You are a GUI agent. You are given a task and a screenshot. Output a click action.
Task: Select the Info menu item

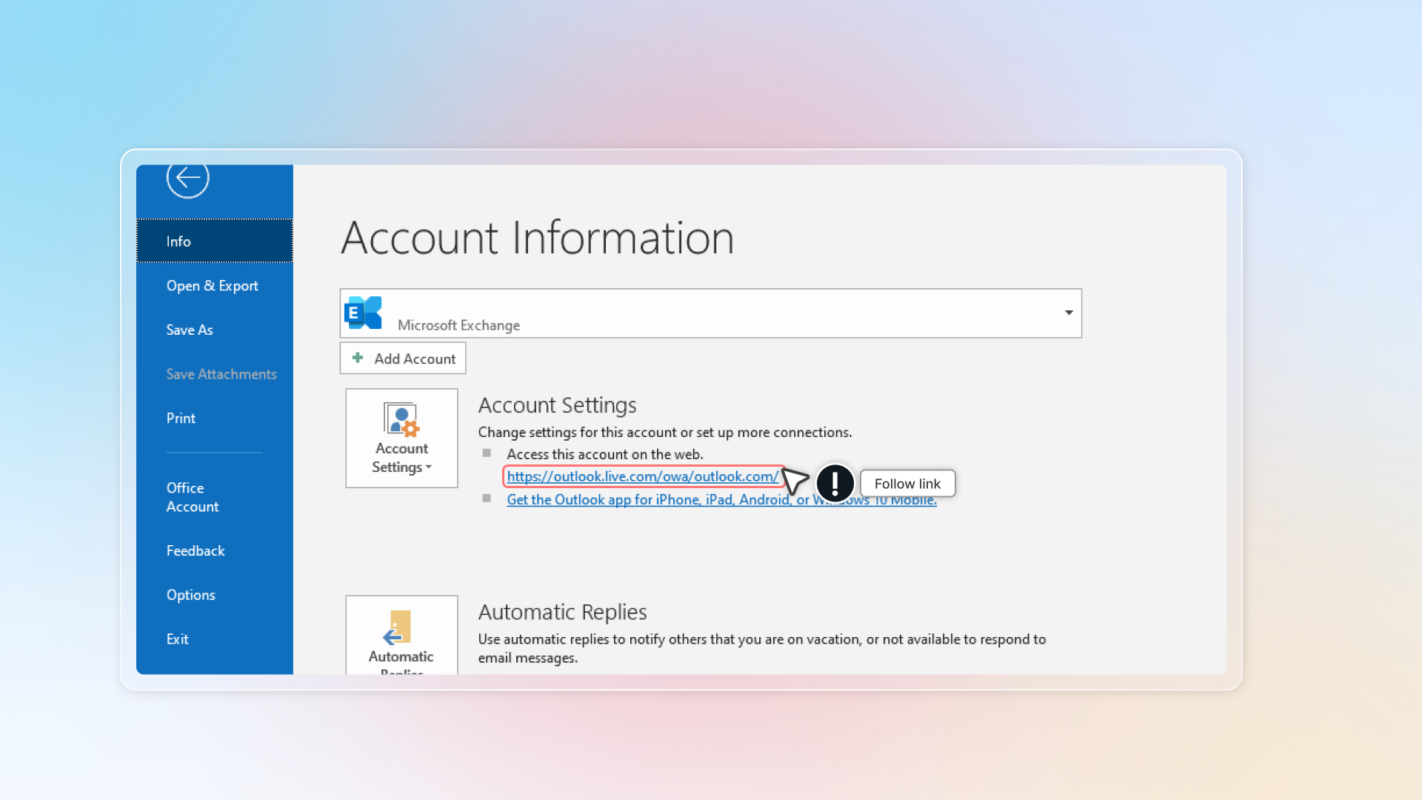(178, 241)
